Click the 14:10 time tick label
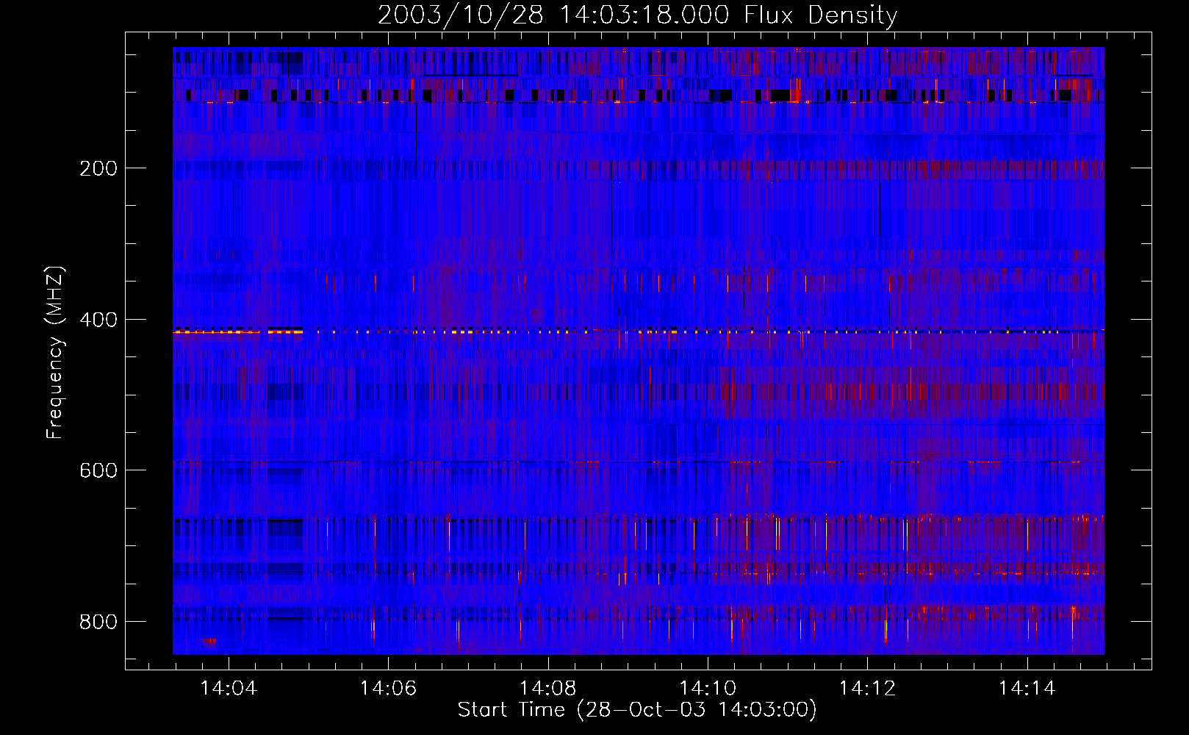The image size is (1189, 735). [708, 688]
